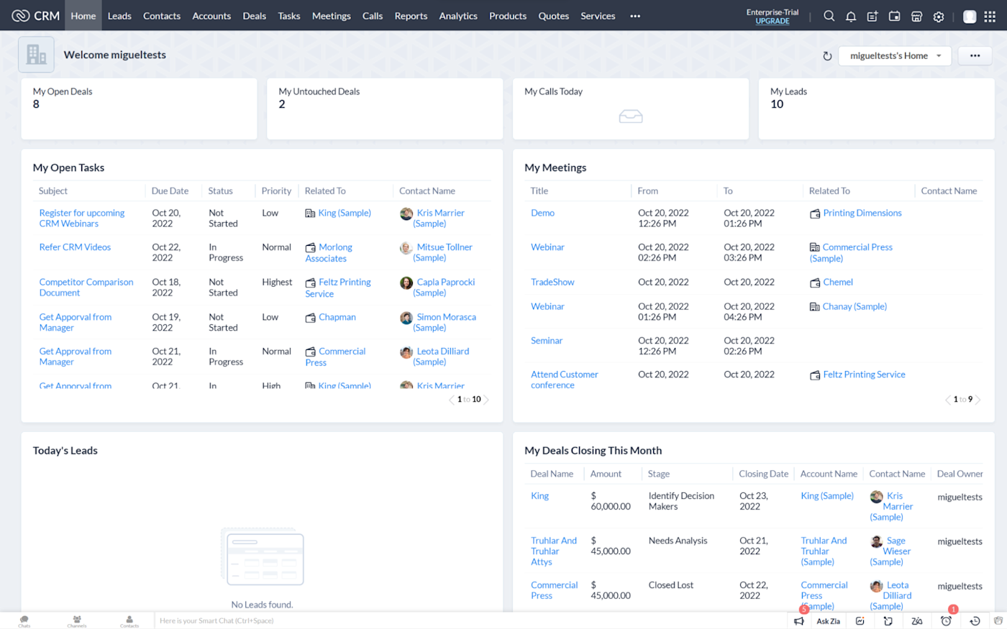Click the building logo beside the welcome text
The image size is (1007, 629).
pyautogui.click(x=36, y=55)
